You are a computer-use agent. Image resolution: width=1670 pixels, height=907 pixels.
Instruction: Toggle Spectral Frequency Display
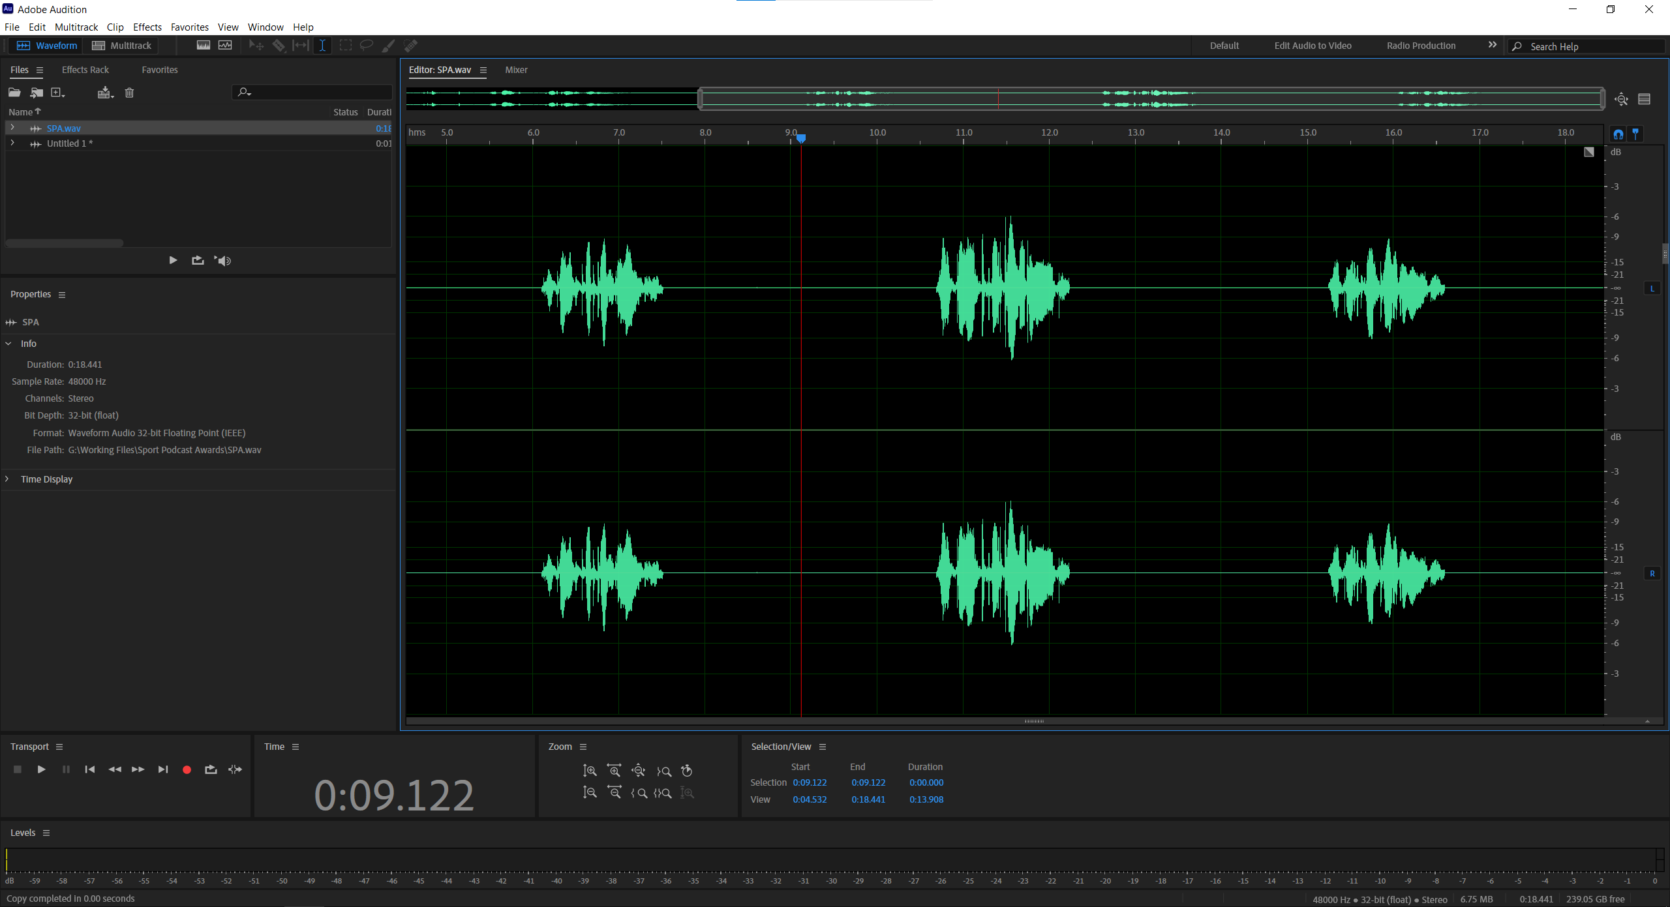tap(204, 46)
